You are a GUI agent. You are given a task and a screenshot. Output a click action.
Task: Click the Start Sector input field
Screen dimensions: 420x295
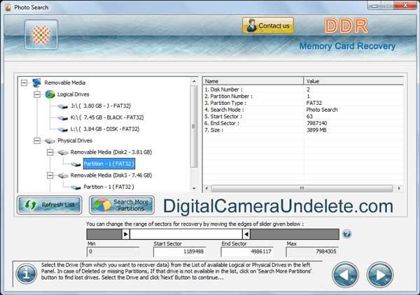click(x=179, y=252)
